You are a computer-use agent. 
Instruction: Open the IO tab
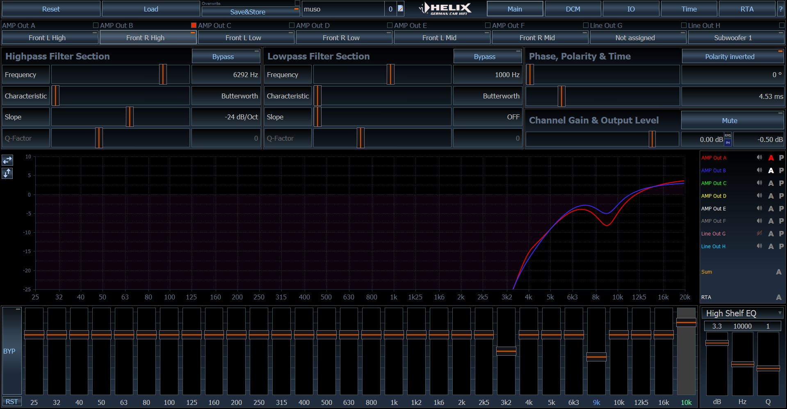pos(631,9)
